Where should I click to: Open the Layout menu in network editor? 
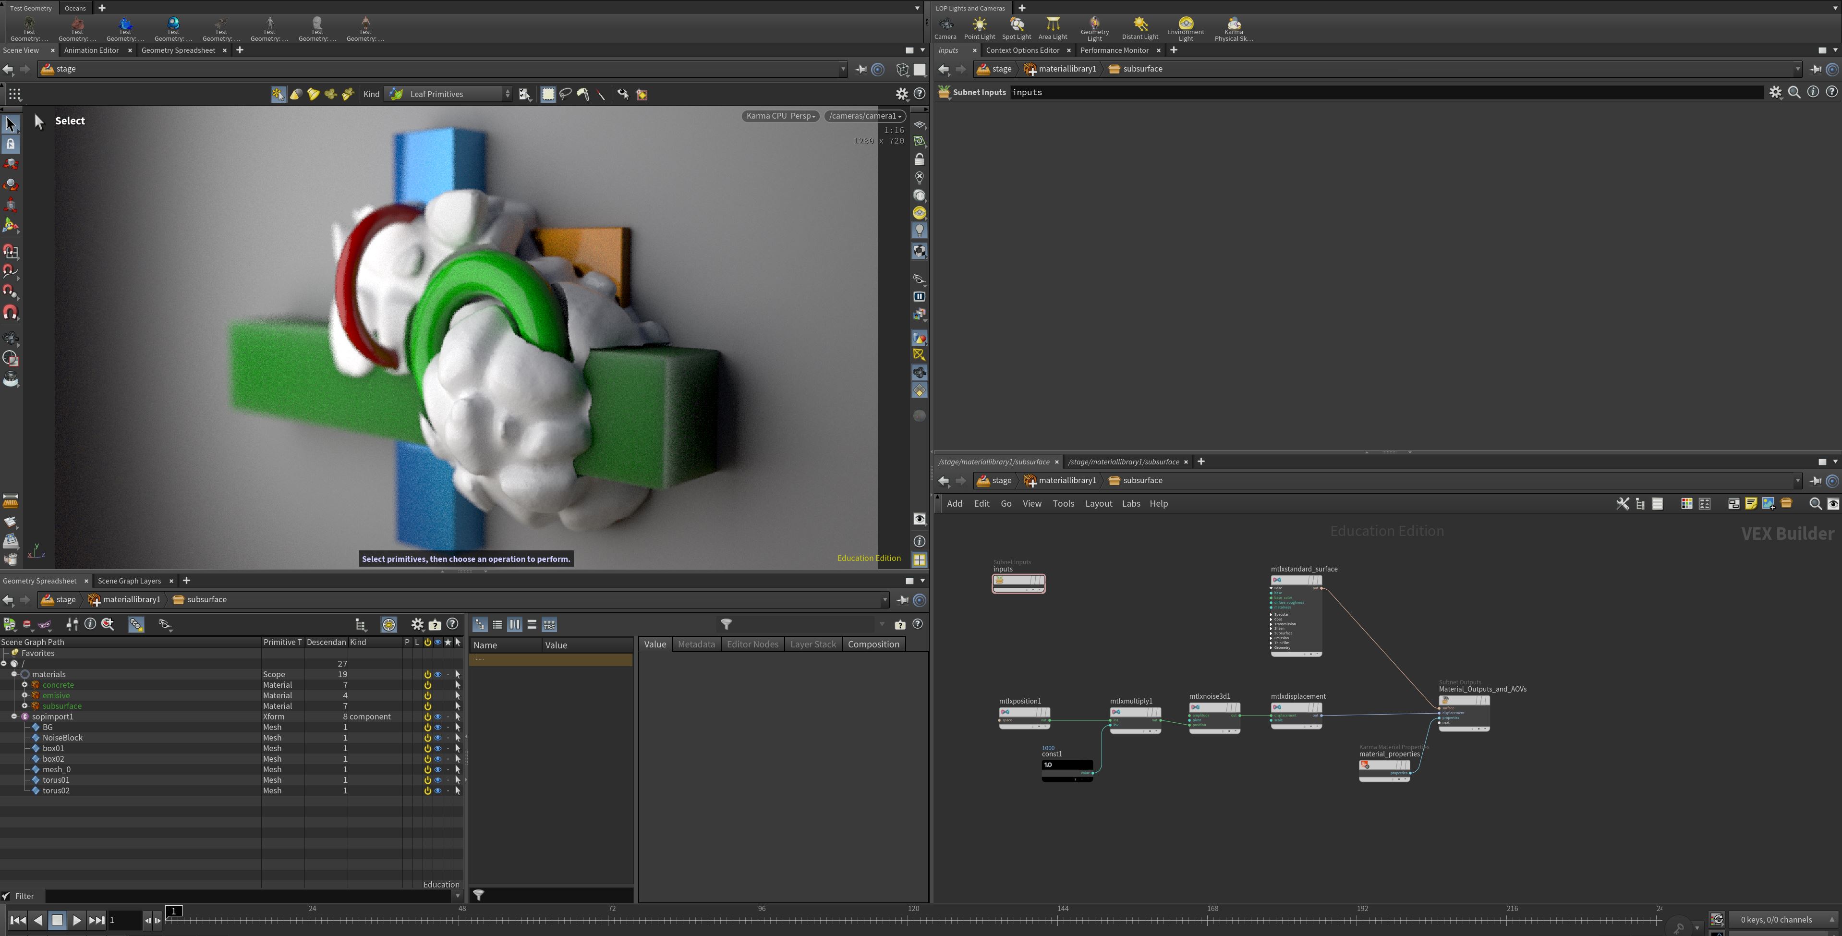click(x=1098, y=503)
